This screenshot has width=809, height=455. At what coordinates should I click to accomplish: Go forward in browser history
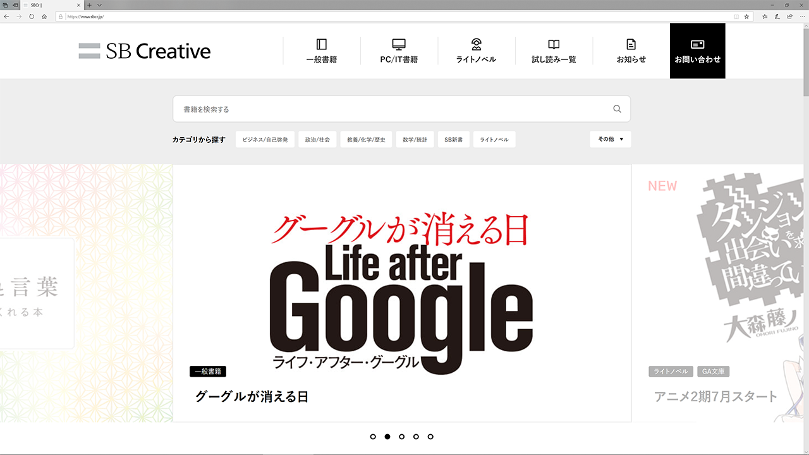[x=19, y=16]
